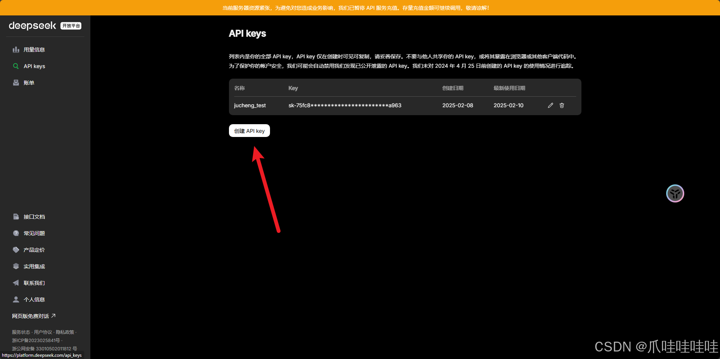The width and height of the screenshot is (720, 359).
Task: Click the external arrow beside 网页版免费对话
Action: tap(53, 316)
